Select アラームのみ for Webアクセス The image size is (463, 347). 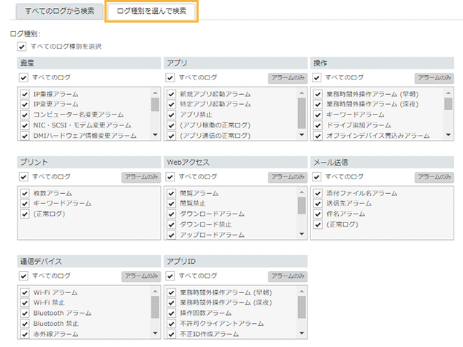coord(287,176)
